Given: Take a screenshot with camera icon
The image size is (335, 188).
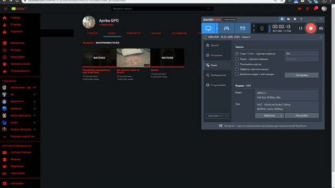Looking at the screenshot, I should point(321,28).
